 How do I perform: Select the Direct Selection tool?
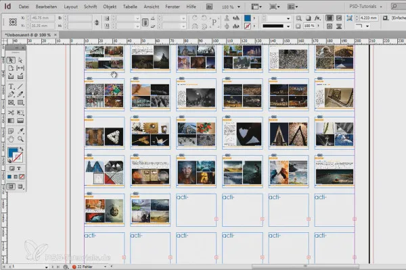click(20, 60)
